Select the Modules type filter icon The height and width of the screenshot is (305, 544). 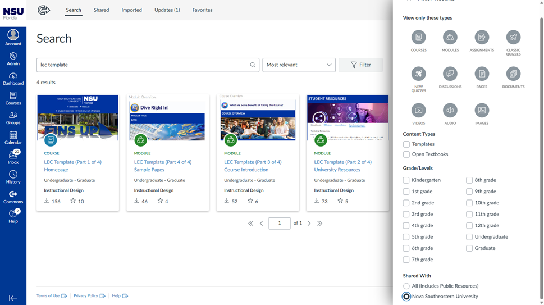click(450, 38)
